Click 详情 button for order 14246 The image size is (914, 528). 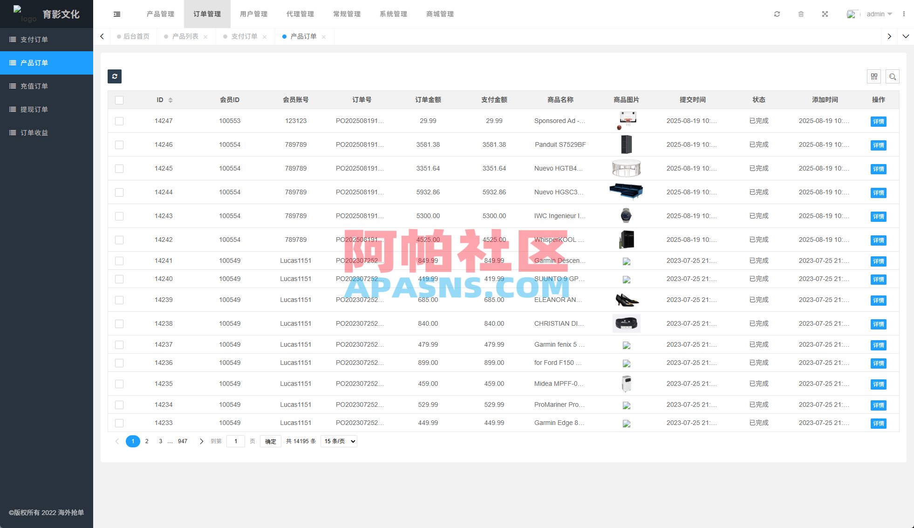[879, 145]
